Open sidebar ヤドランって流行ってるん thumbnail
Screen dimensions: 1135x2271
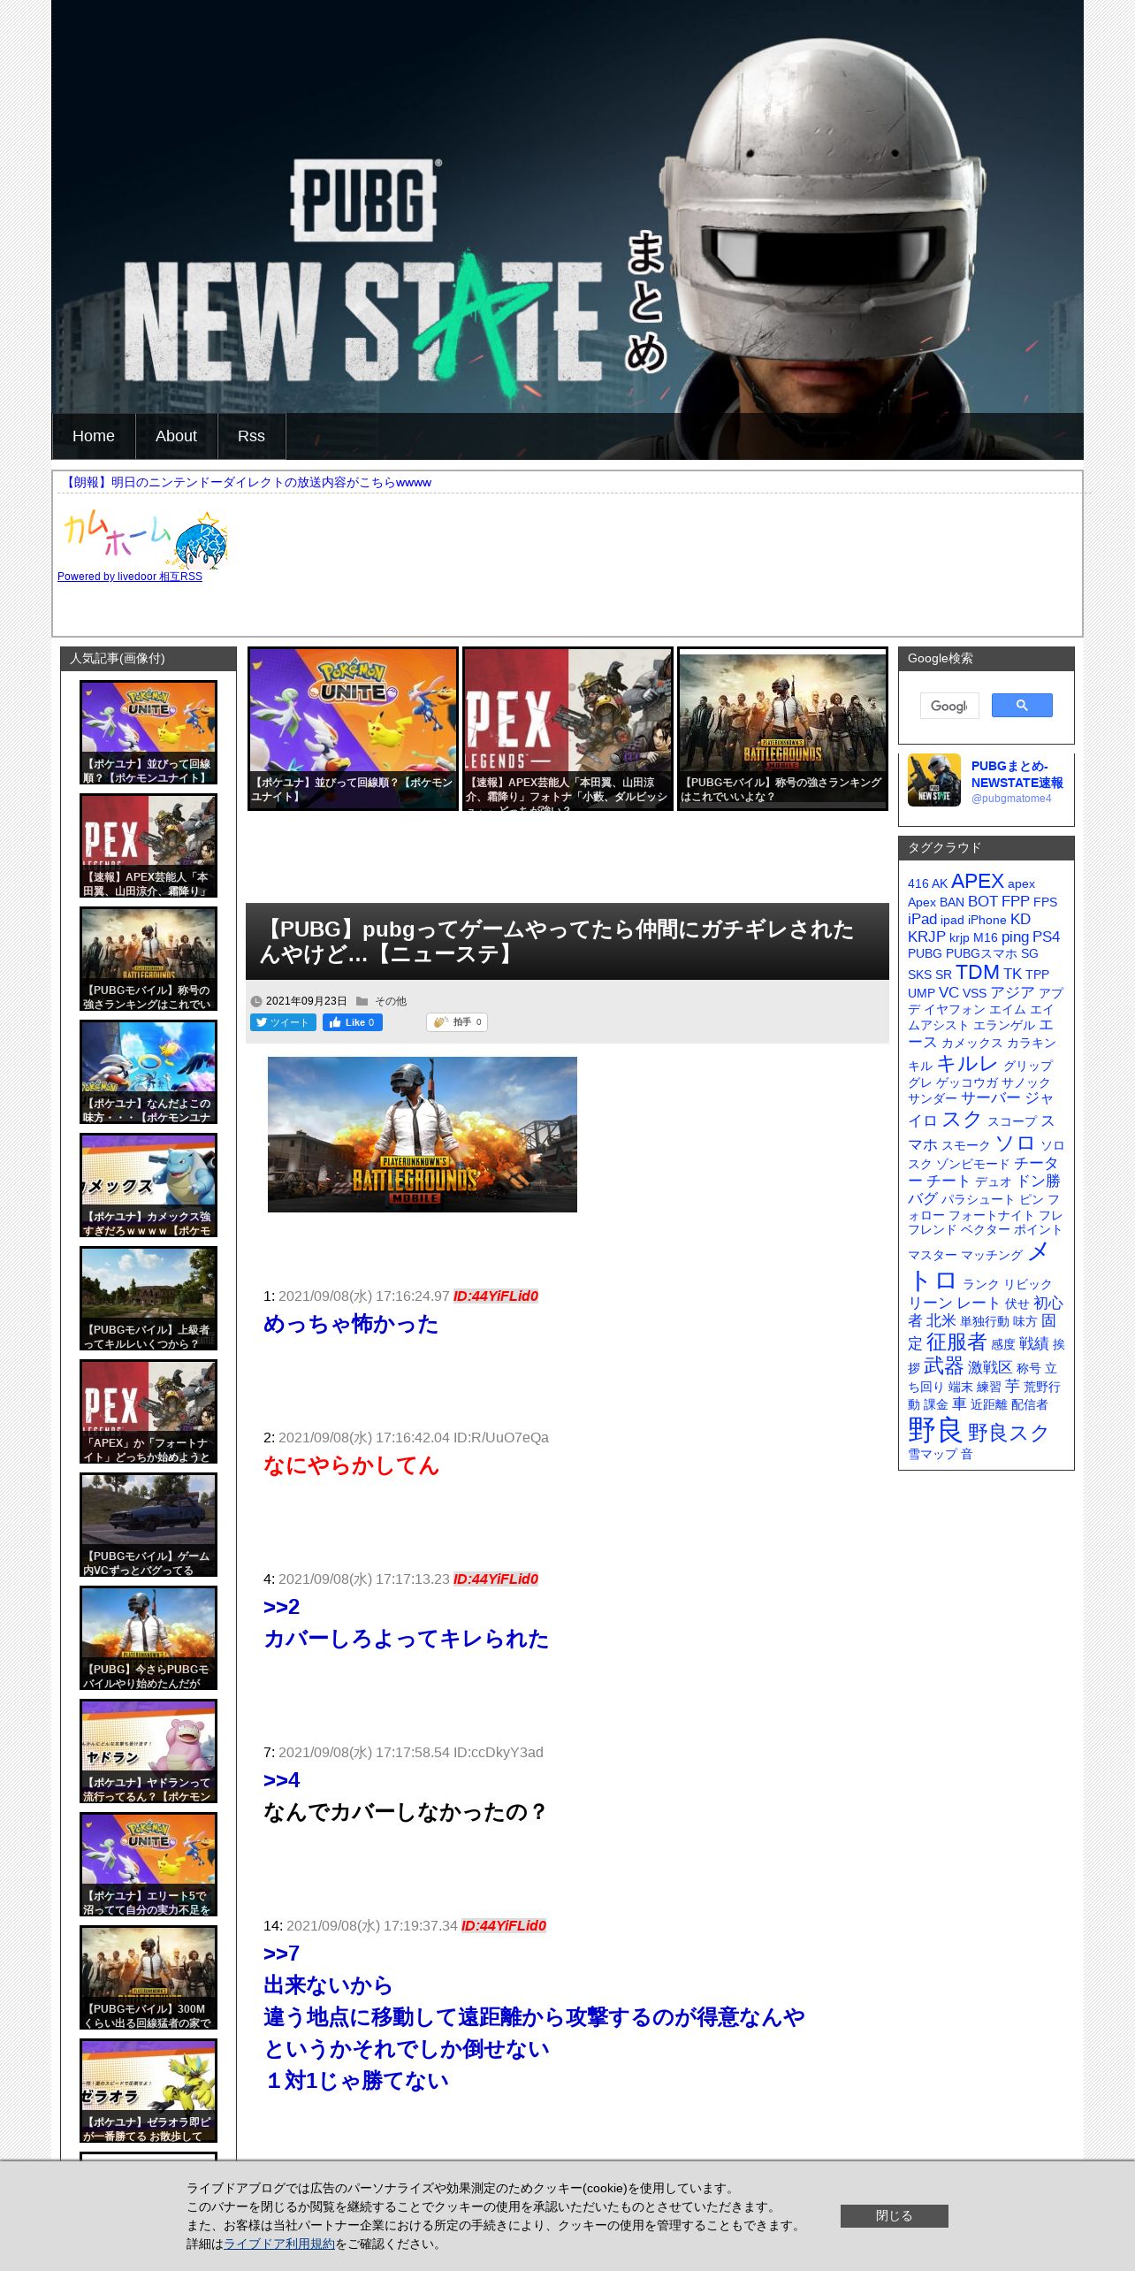[x=149, y=1751]
